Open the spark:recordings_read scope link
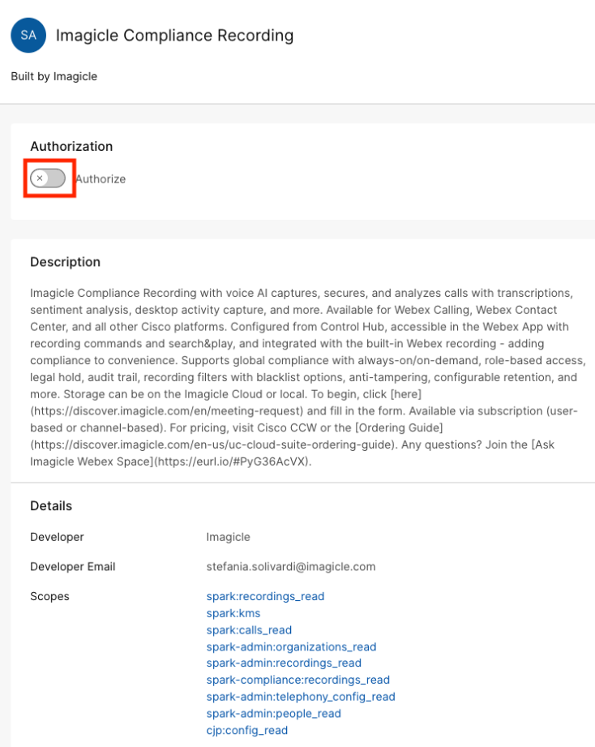 click(265, 596)
